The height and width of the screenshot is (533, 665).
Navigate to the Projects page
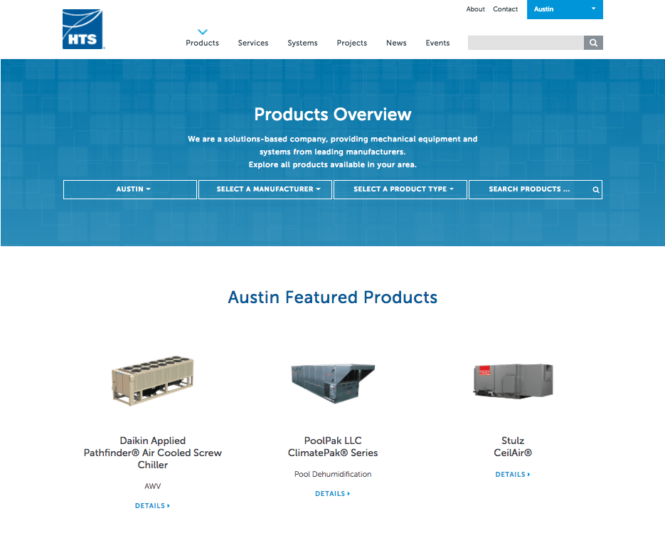[351, 43]
